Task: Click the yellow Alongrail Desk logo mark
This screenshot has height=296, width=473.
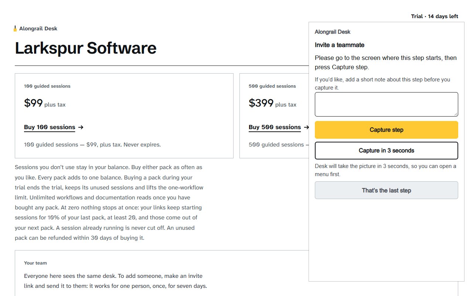Action: coord(15,28)
